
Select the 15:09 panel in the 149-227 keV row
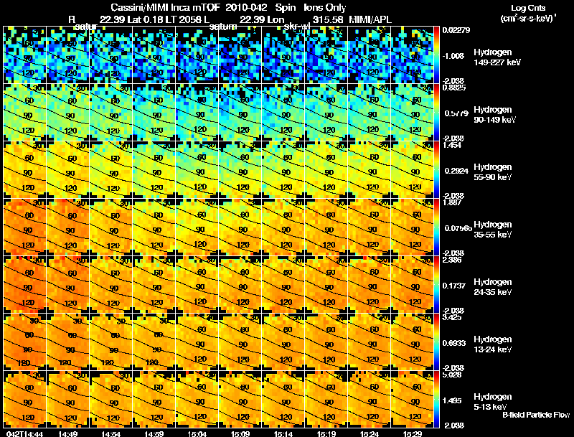[240, 55]
